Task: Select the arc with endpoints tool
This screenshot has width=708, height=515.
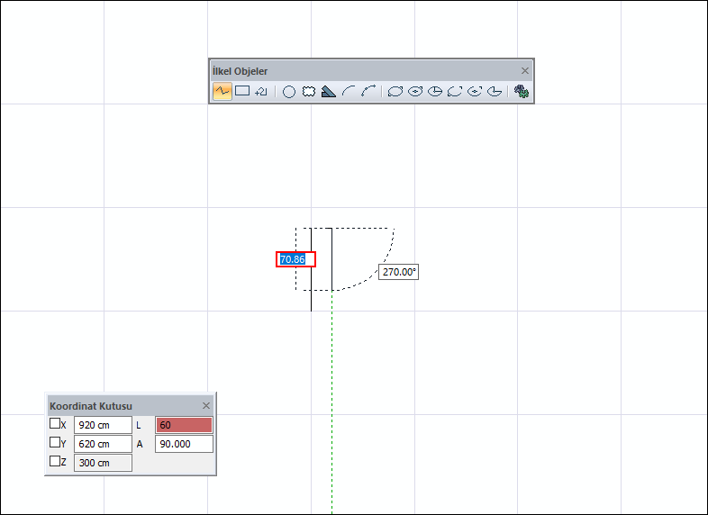Action: (368, 91)
